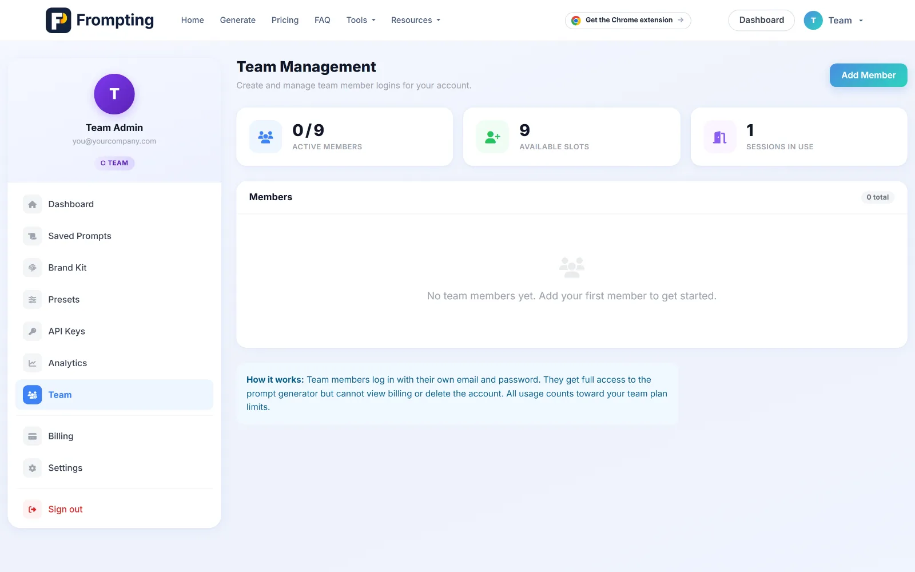Click the Sign out text

tap(65, 509)
